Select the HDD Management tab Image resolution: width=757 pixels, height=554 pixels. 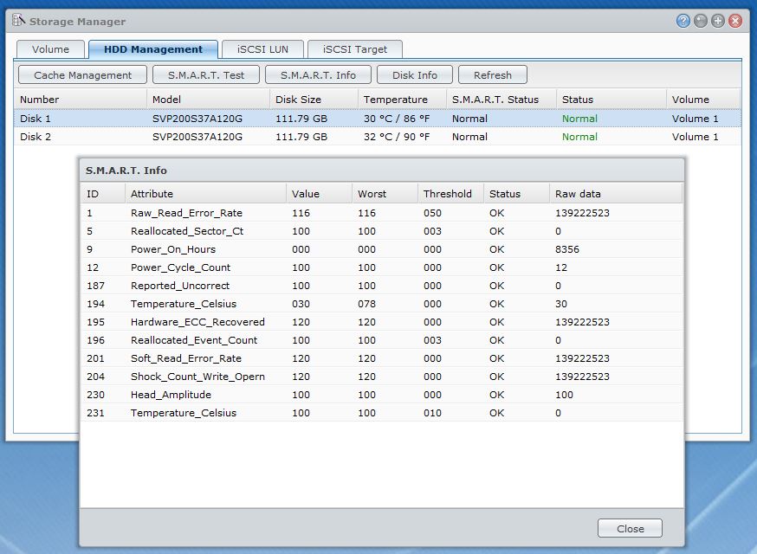[x=153, y=49]
